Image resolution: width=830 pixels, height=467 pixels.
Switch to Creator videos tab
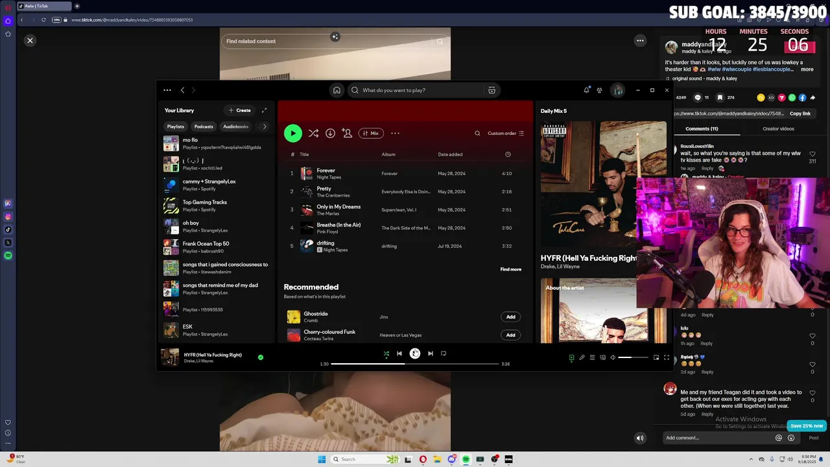(778, 128)
